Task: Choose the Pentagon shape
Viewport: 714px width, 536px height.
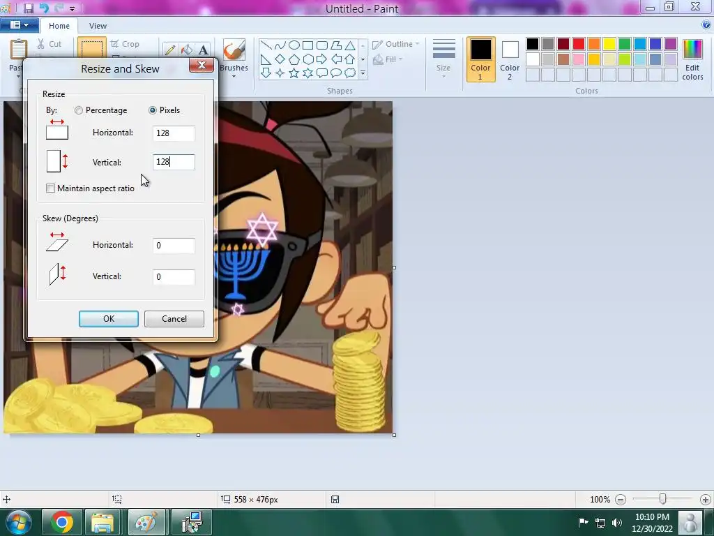Action: click(294, 59)
